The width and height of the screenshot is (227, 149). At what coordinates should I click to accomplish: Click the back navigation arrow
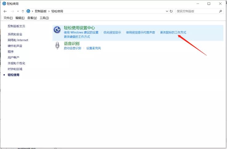point(5,11)
